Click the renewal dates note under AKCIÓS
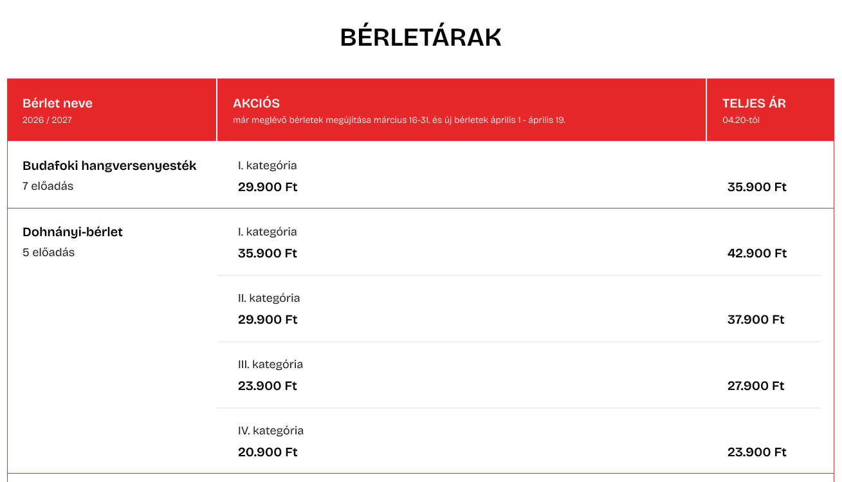Image resolution: width=842 pixels, height=482 pixels. point(399,120)
